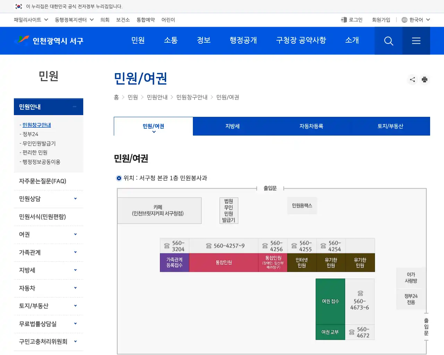Open the site search
The width and height of the screenshot is (444, 355).
(388, 41)
